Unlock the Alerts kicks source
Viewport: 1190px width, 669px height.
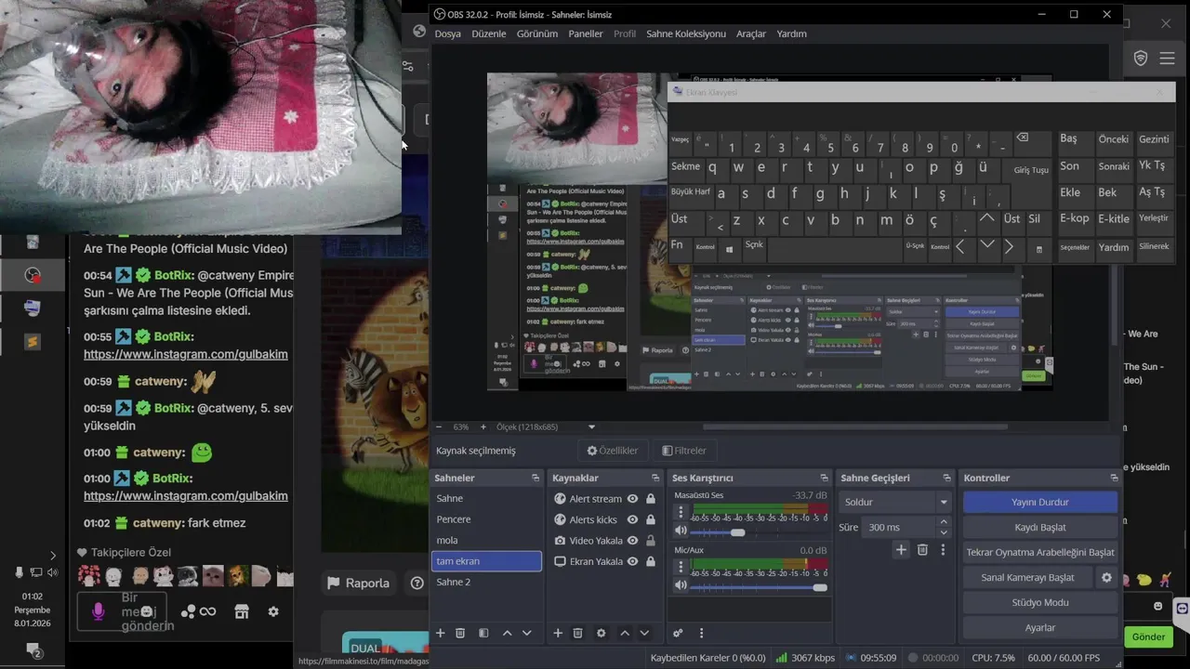650,519
